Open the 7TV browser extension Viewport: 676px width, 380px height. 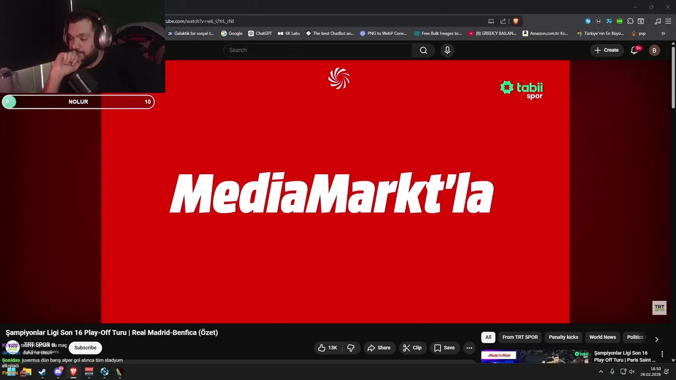[x=609, y=21]
